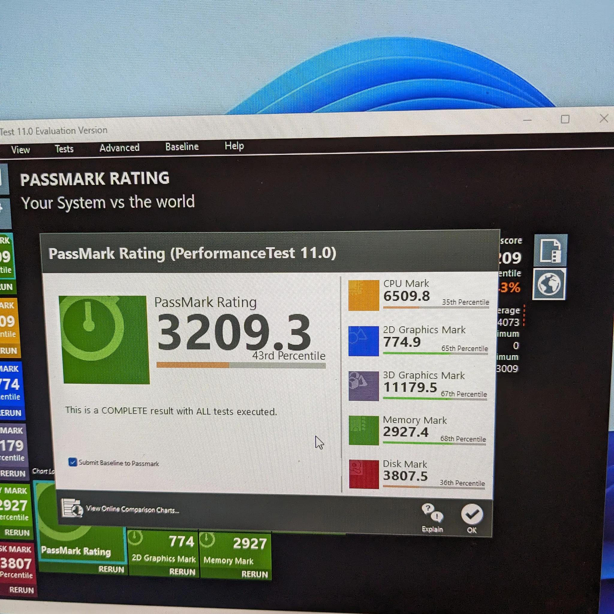Click the CPU Mark value 6509.8
The image size is (614, 614).
pyautogui.click(x=407, y=296)
